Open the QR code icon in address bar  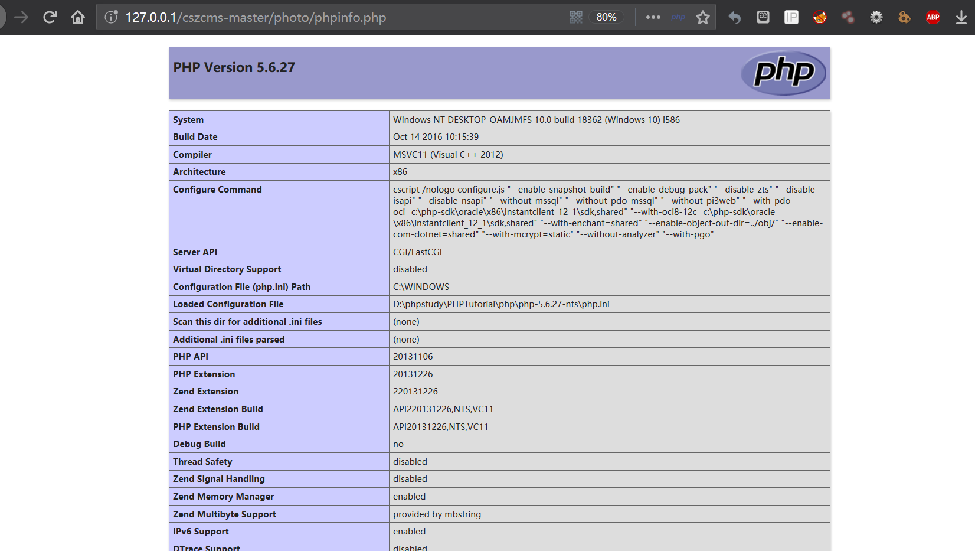pos(576,17)
